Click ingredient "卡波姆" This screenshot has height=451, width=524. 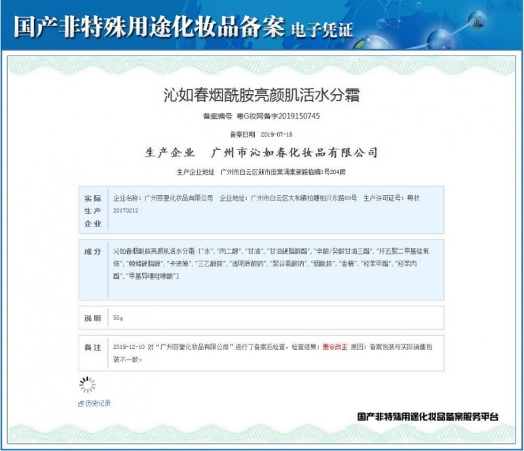click(179, 264)
